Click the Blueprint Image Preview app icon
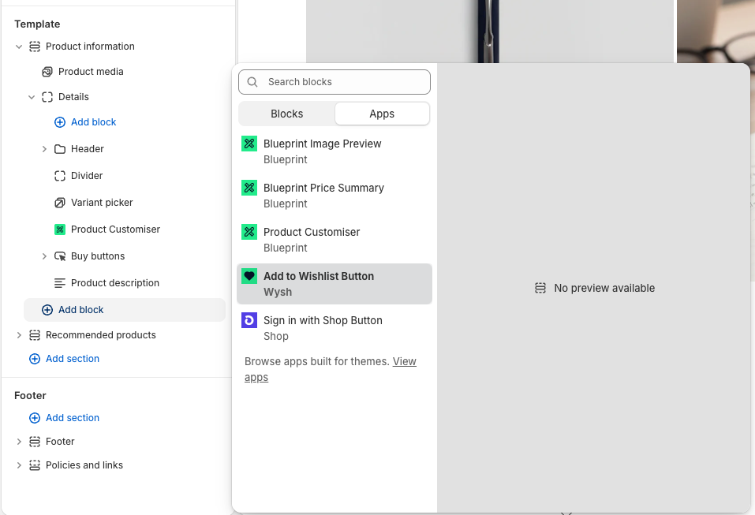 pos(249,144)
